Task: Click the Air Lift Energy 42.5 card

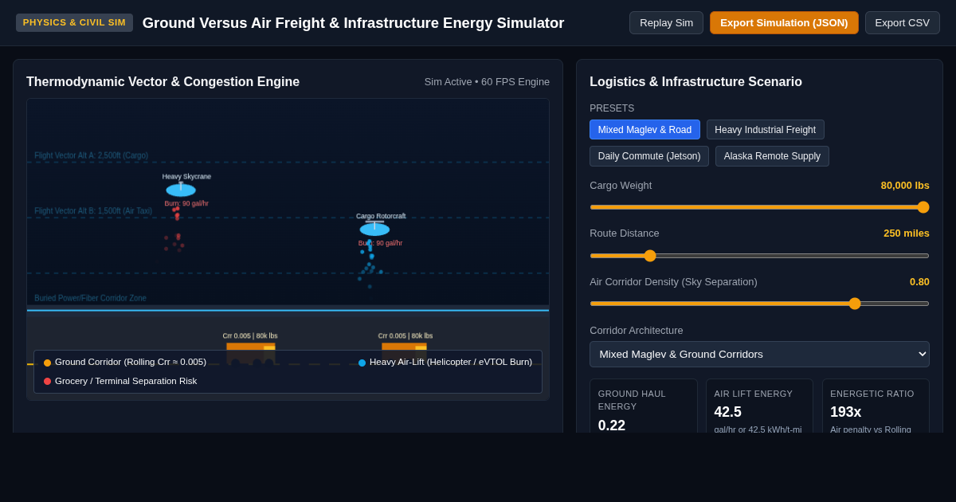Action: point(759,406)
